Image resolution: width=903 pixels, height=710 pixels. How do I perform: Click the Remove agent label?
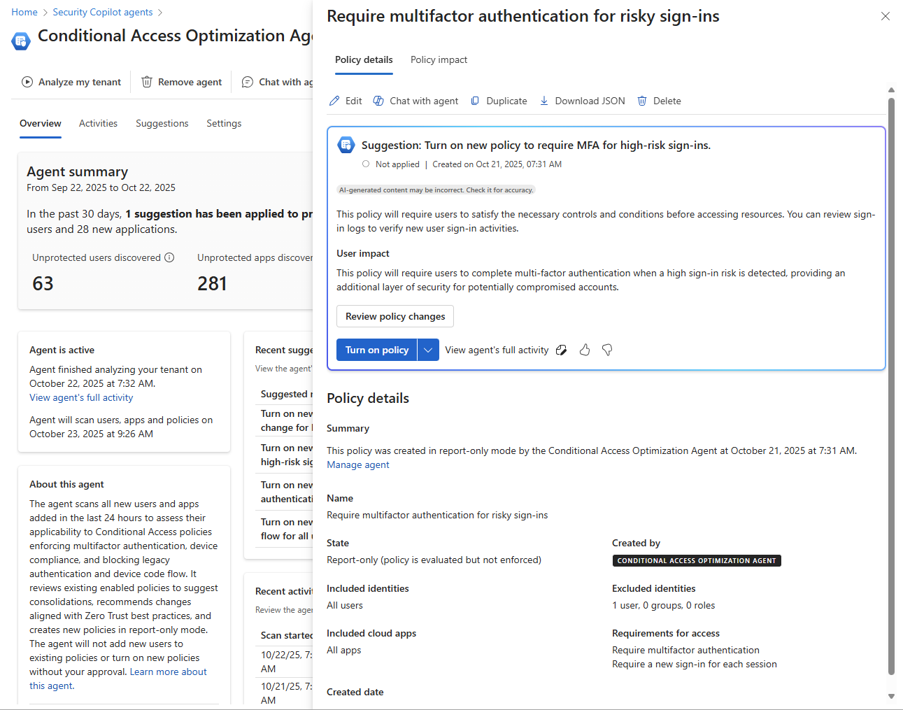(190, 82)
